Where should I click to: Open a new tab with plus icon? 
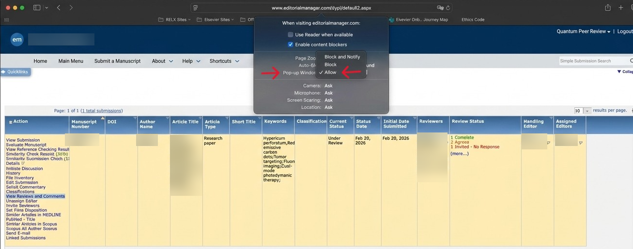click(x=621, y=8)
